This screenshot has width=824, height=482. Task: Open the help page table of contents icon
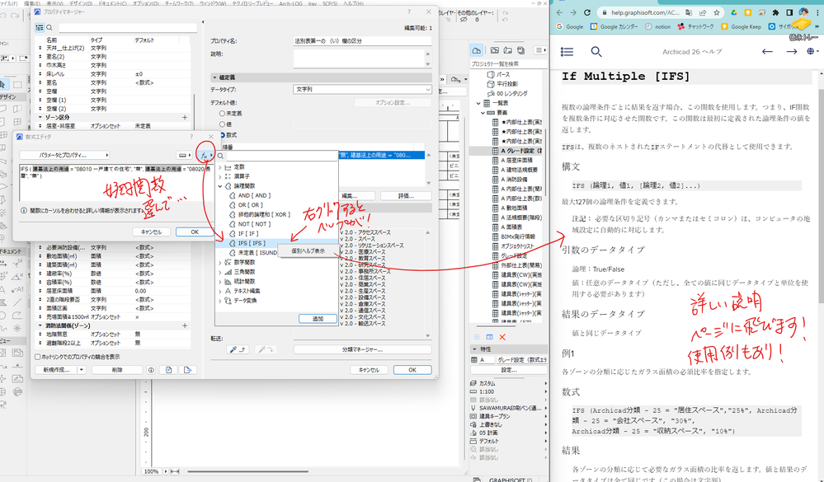(x=567, y=51)
